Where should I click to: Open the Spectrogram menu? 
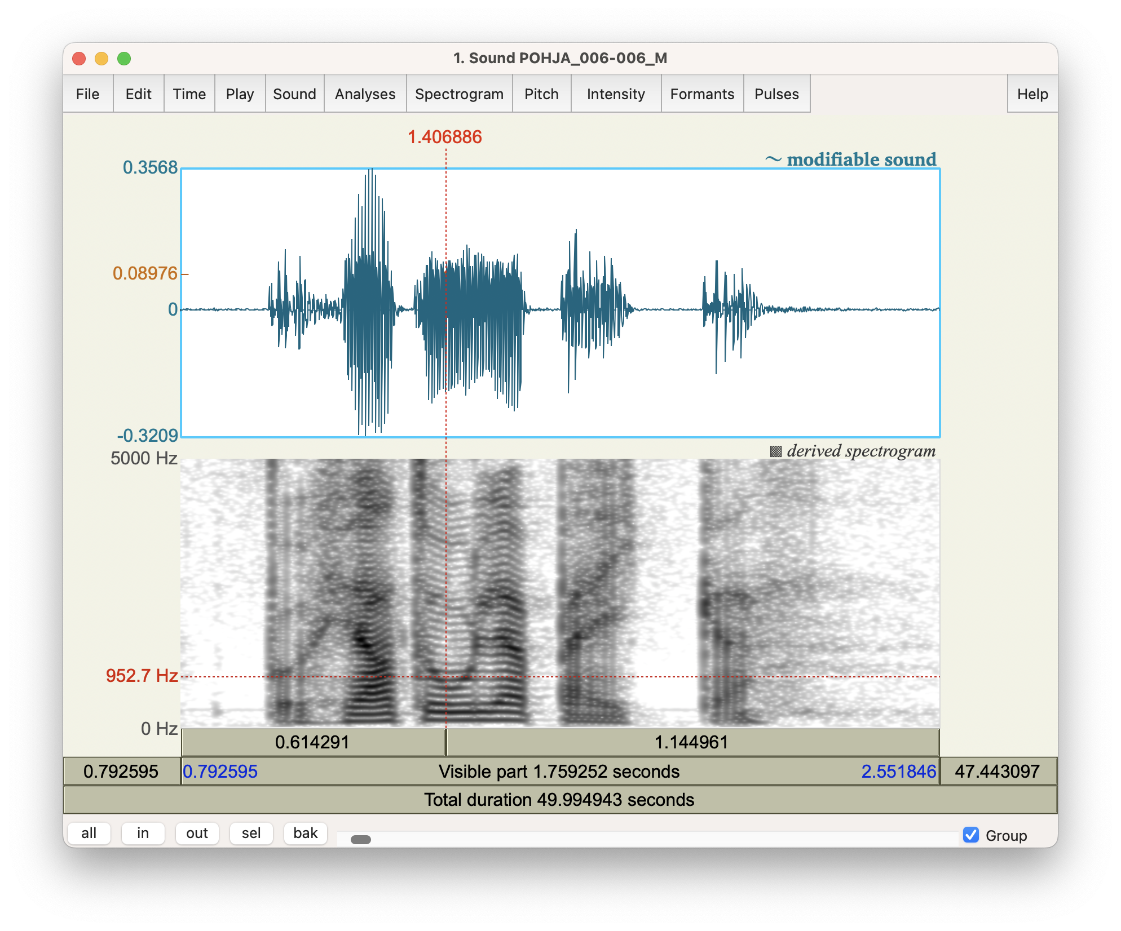[460, 94]
